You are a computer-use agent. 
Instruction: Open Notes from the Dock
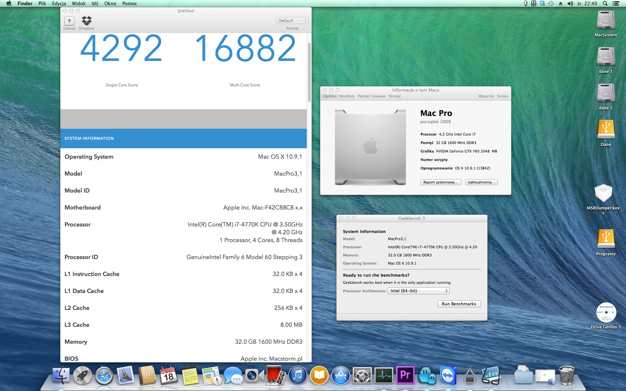(190, 376)
